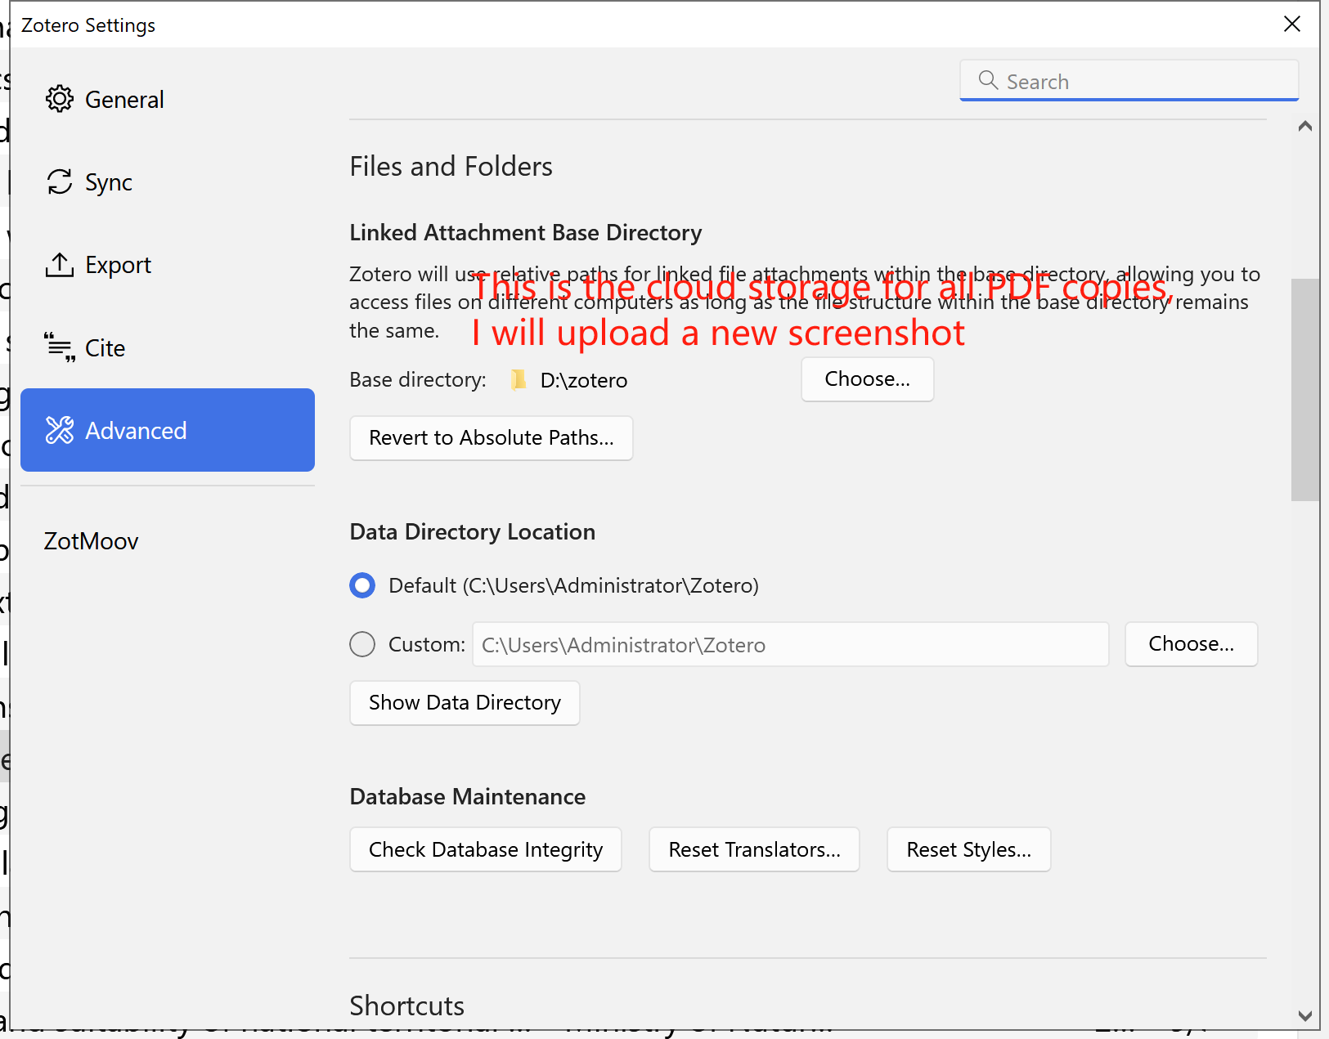Click the Advanced tools icon
Screen dimensions: 1329x1039
59,430
